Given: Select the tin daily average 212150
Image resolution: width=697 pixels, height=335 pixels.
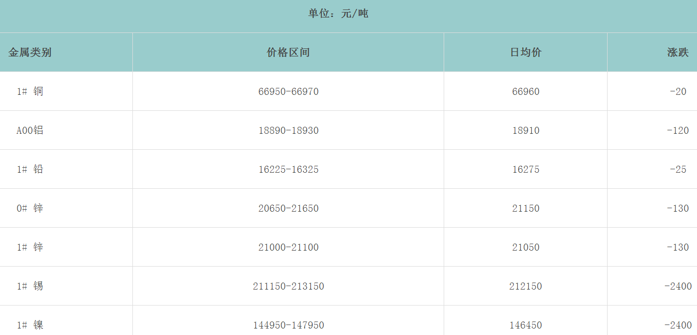Looking at the screenshot, I should tap(526, 286).
